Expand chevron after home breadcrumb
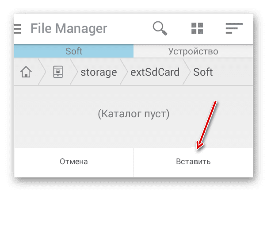Screen dimensions: 267x227 coord(42,72)
